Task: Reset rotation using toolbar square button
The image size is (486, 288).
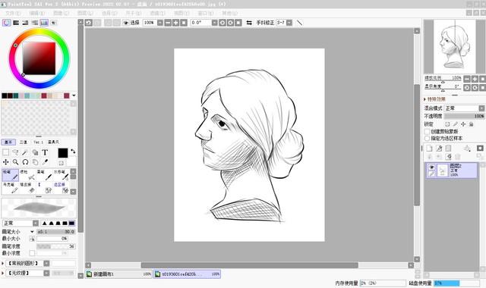Action: (238, 23)
